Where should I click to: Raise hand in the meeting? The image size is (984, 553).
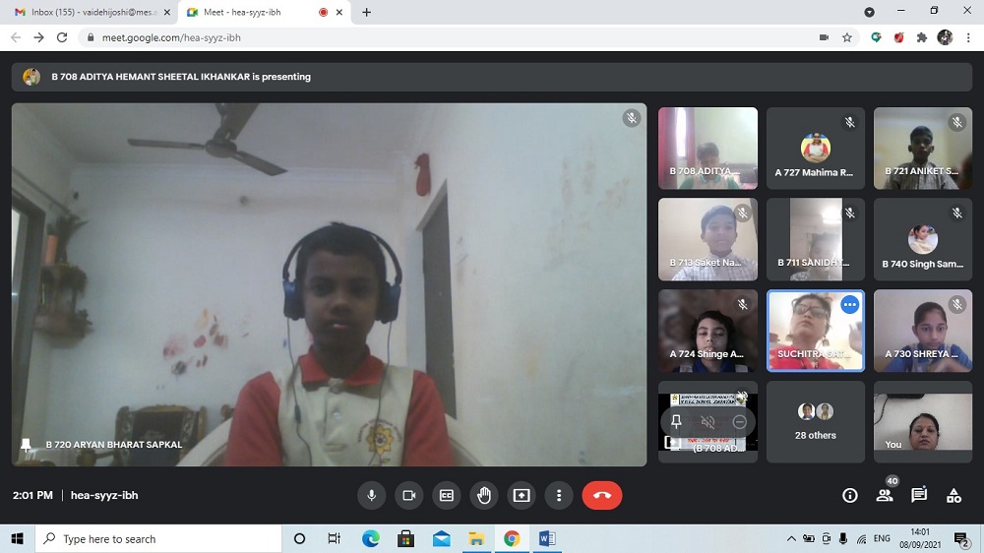point(484,495)
